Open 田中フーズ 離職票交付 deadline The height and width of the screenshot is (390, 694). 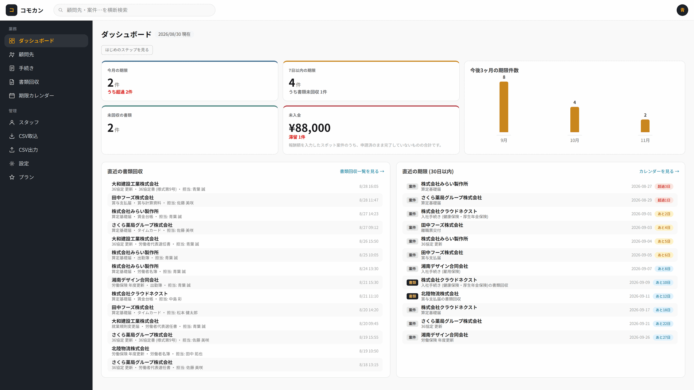(540, 227)
